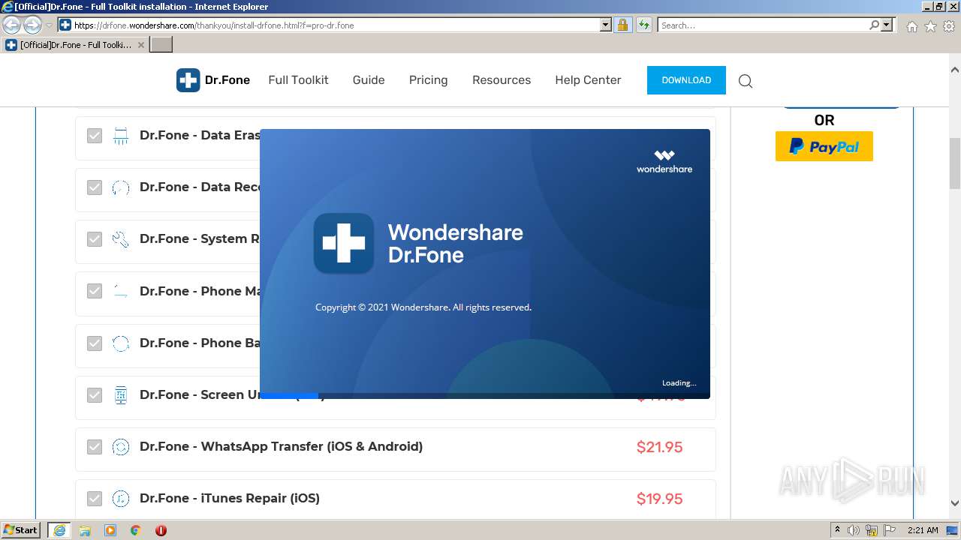This screenshot has width=961, height=540.
Task: Open the Favorites star icon
Action: pos(930,26)
